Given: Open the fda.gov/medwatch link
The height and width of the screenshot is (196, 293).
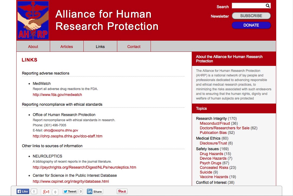Looking at the screenshot, I should pyautogui.click(x=57, y=95).
